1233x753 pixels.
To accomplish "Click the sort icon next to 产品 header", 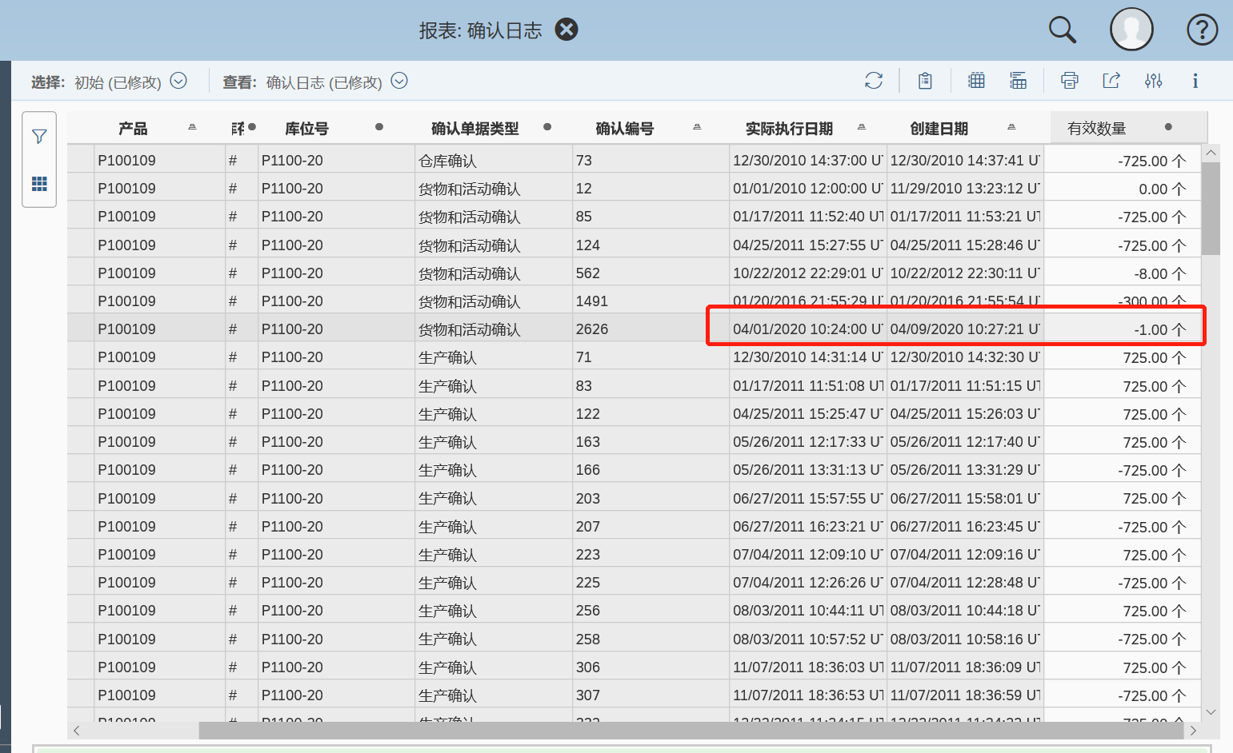I will coord(192,127).
